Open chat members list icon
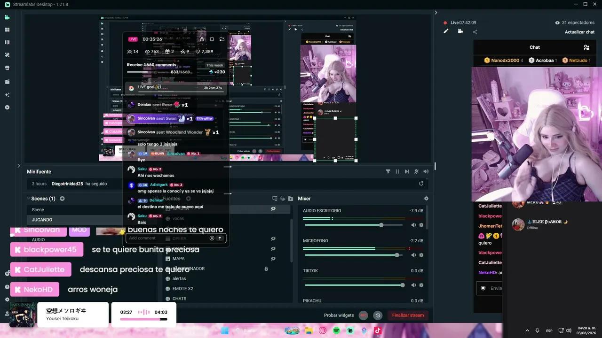The width and height of the screenshot is (602, 338). pyautogui.click(x=586, y=47)
